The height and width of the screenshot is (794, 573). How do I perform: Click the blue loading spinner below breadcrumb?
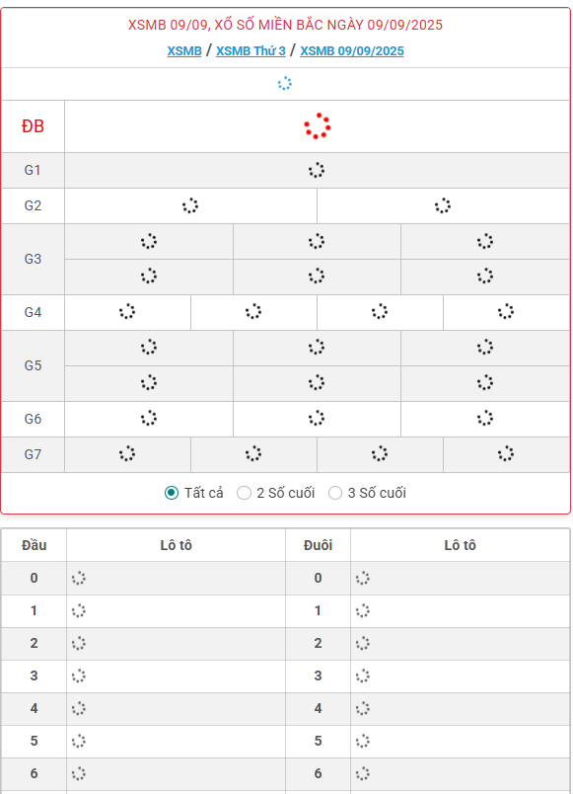[285, 84]
